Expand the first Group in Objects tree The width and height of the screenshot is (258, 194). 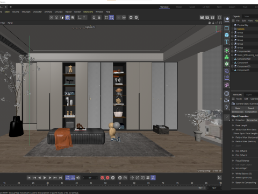(232, 32)
